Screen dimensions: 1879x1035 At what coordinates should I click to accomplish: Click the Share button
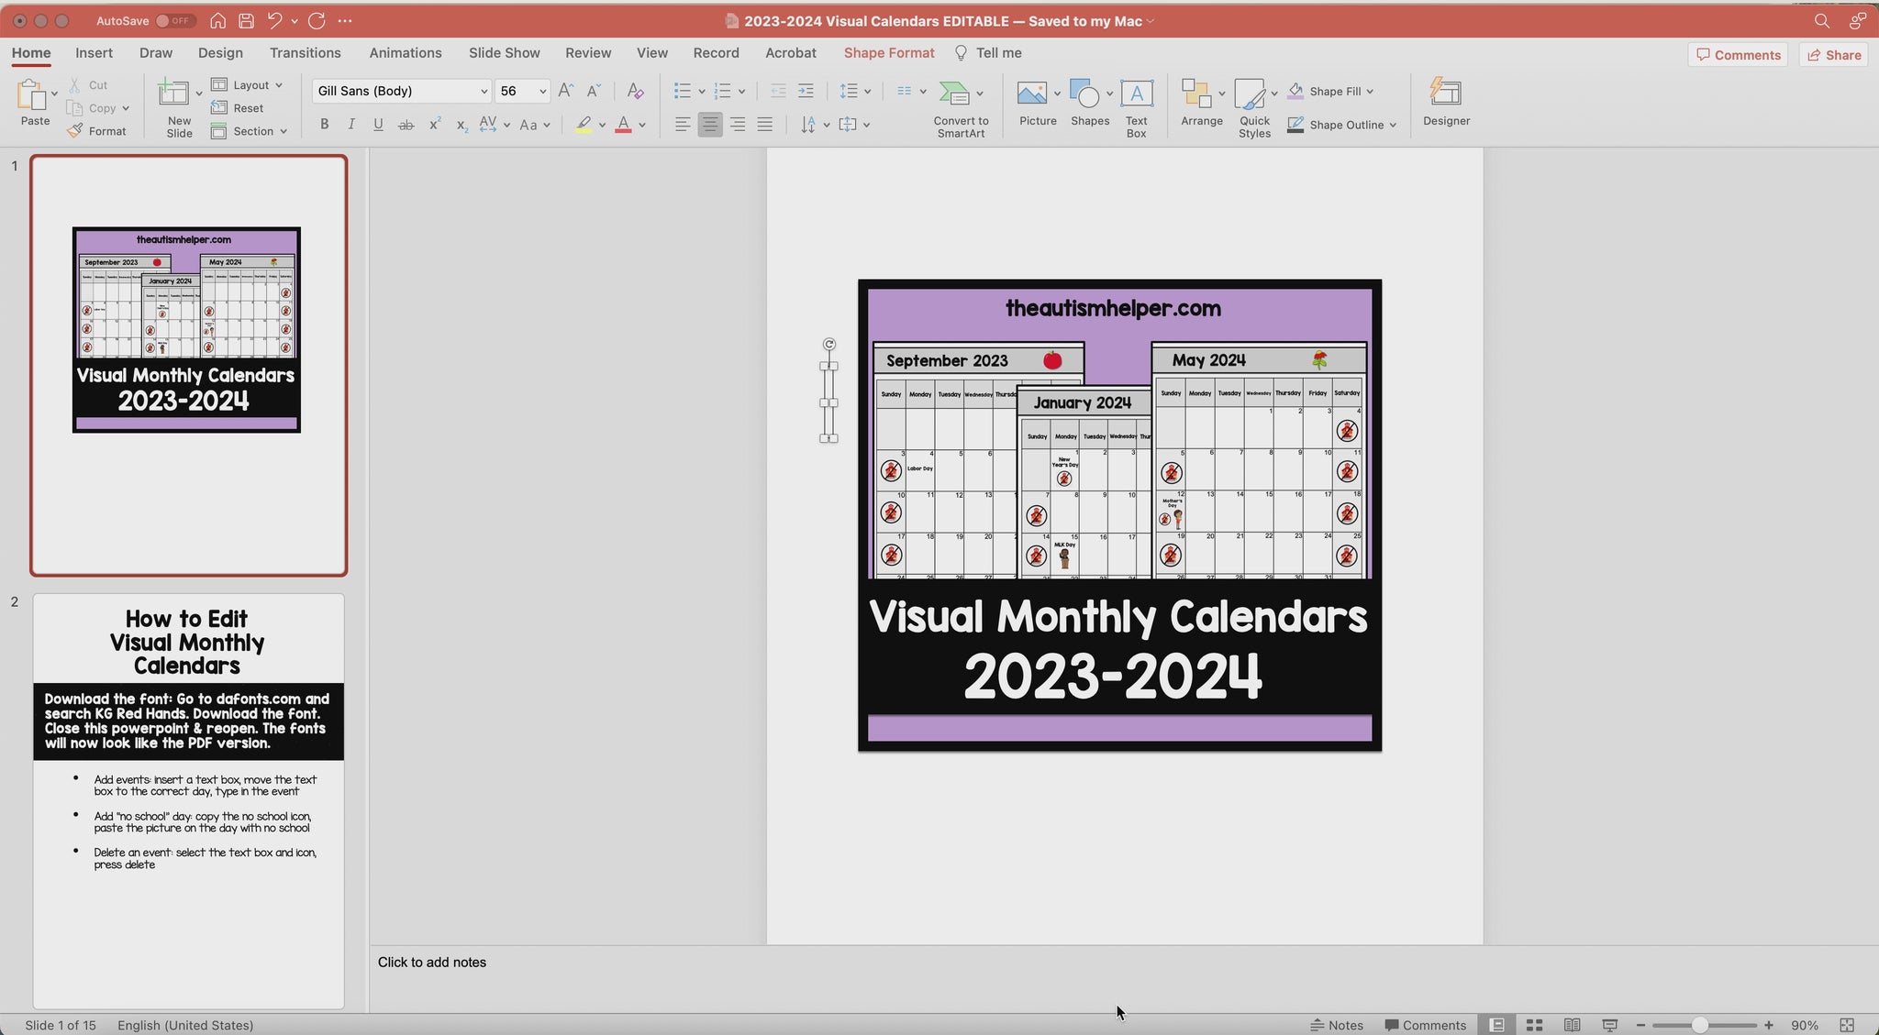(x=1833, y=55)
